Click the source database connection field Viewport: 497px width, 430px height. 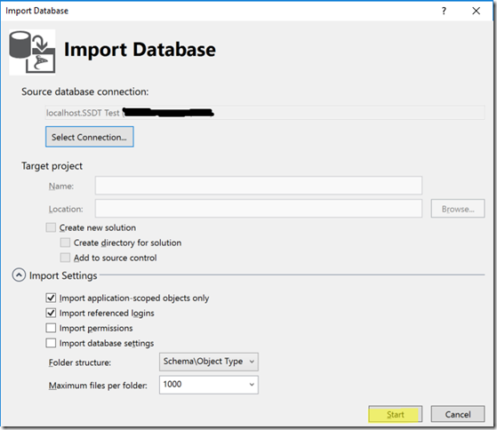265,113
